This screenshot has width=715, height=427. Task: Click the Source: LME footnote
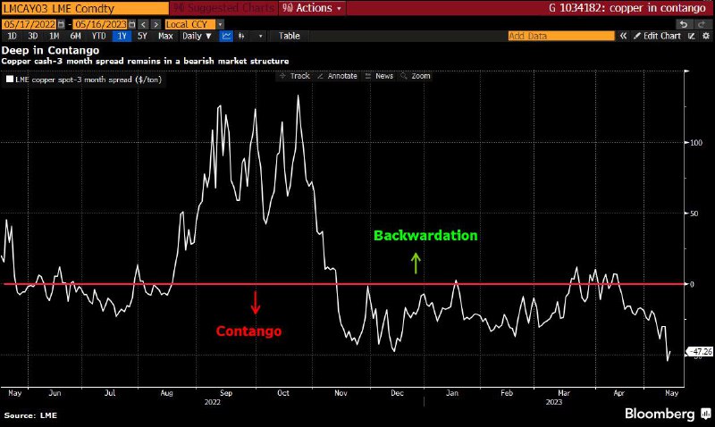pos(30,415)
